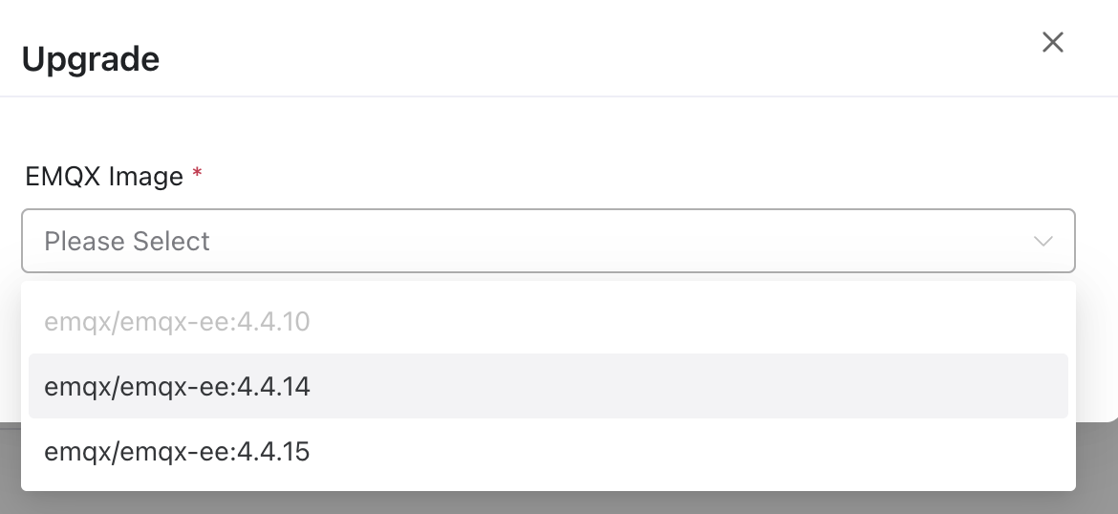This screenshot has width=1118, height=514.
Task: Dismiss the Upgrade modal with the X
Action: [x=1052, y=42]
